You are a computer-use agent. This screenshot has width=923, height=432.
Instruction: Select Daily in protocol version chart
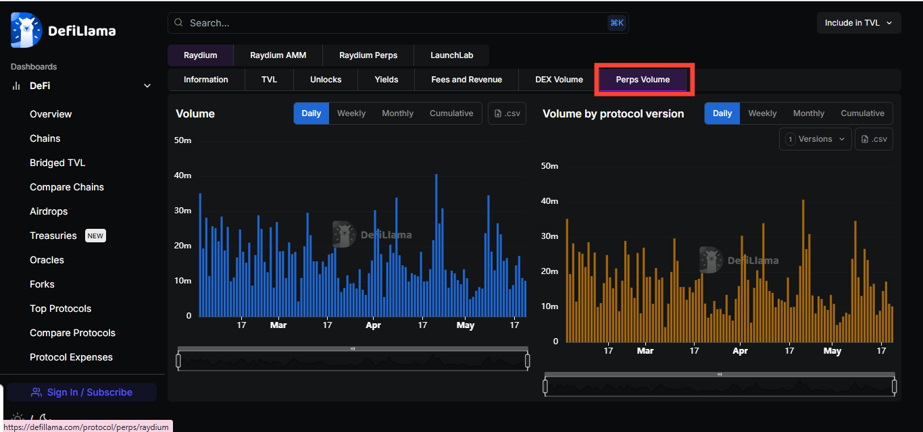click(722, 113)
